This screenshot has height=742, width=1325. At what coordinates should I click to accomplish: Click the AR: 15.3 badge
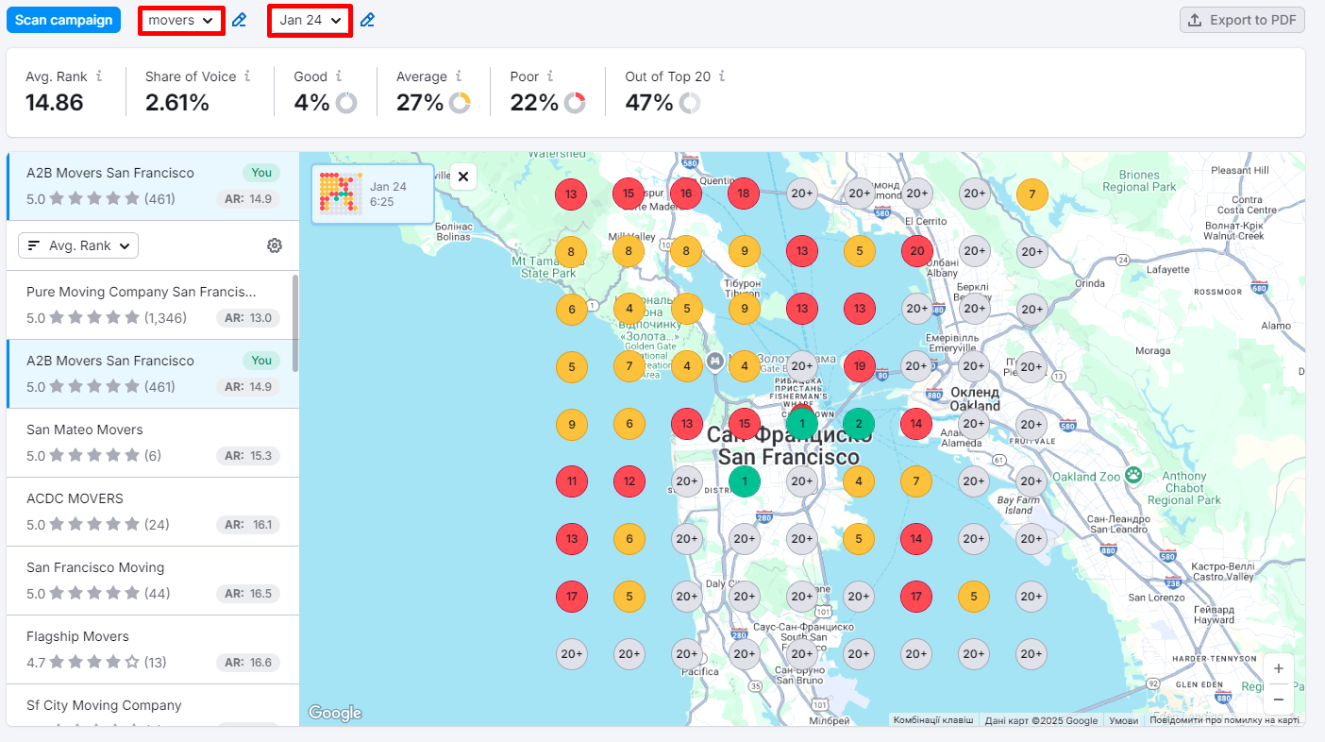point(248,456)
